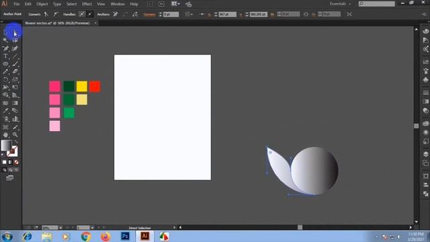430x242 pixels.
Task: Activate the Stroke box
Action: [x=12, y=151]
